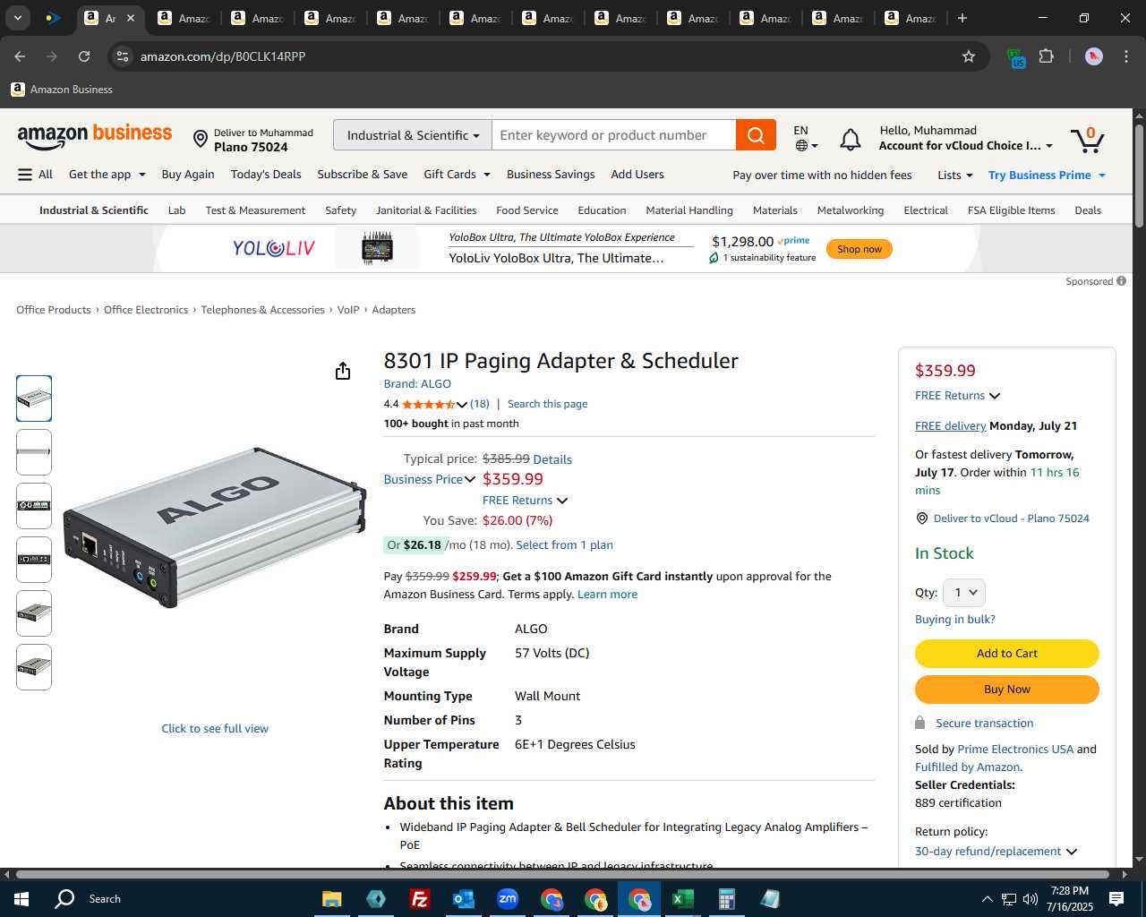Open the Lab category tab
This screenshot has height=917, width=1146.
click(x=177, y=210)
